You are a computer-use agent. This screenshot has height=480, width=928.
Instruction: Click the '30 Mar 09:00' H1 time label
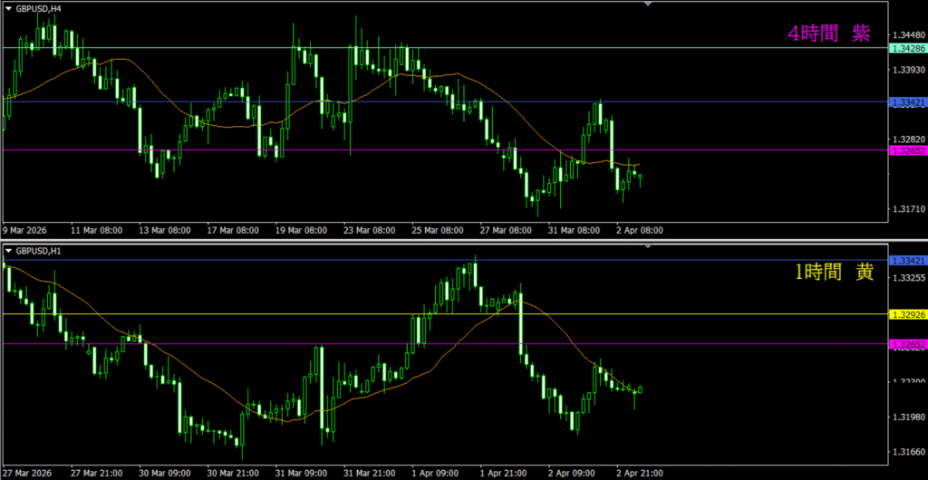163,472
